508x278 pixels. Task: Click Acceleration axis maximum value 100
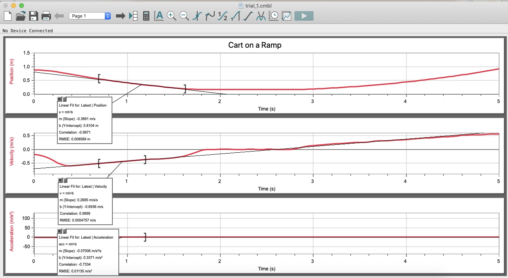[25, 218]
